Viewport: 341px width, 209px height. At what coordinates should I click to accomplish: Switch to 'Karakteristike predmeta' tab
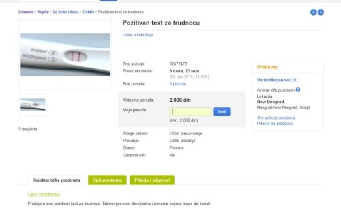pos(56,180)
